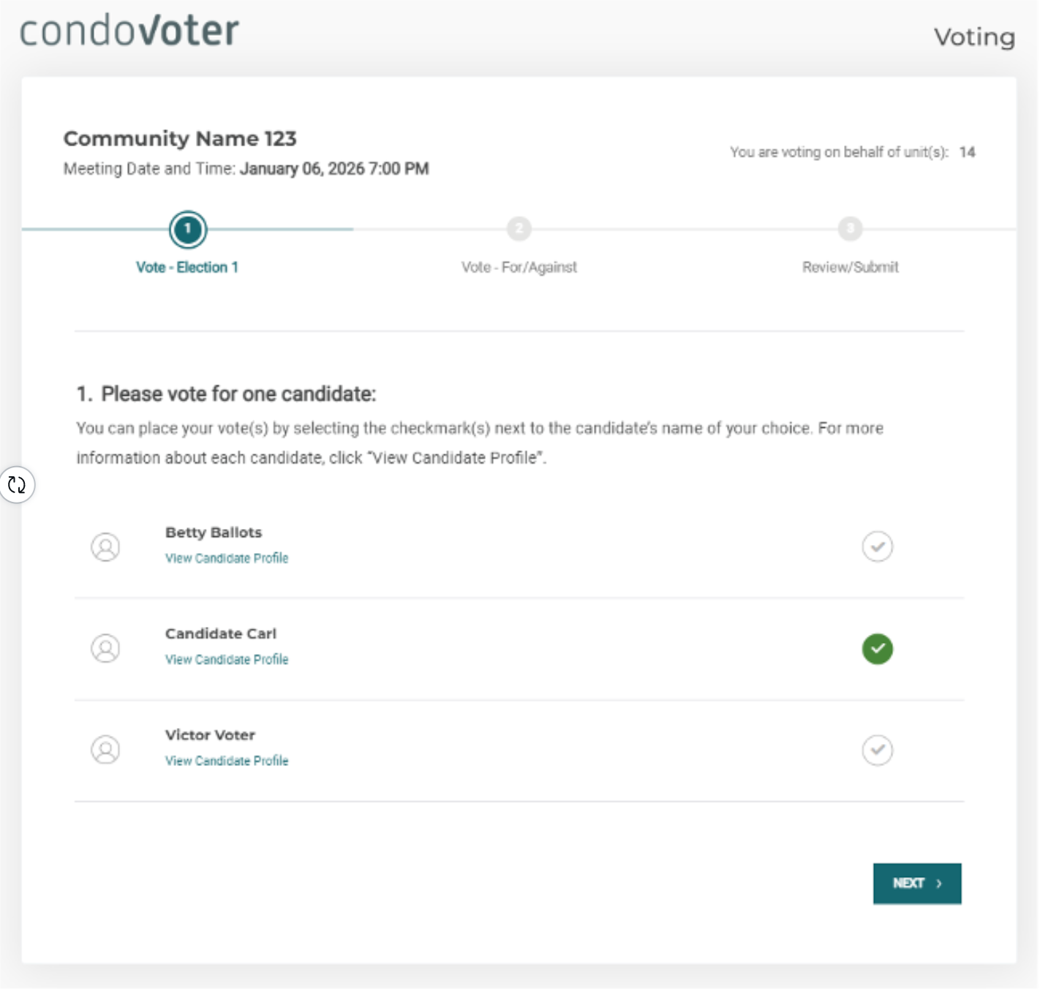
Task: Go to Vote - Election 1 step
Action: [187, 267]
